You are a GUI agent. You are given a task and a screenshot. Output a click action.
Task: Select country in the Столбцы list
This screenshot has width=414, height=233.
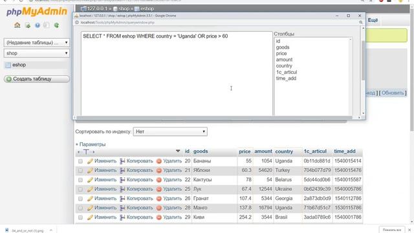[x=284, y=66]
